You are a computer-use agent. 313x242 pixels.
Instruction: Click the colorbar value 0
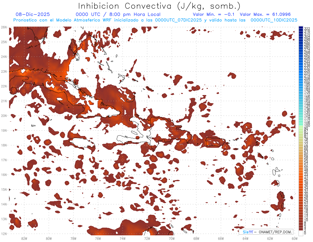click(305, 233)
